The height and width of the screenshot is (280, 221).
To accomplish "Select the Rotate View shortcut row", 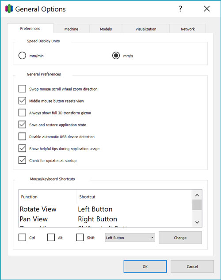I will (105, 209).
